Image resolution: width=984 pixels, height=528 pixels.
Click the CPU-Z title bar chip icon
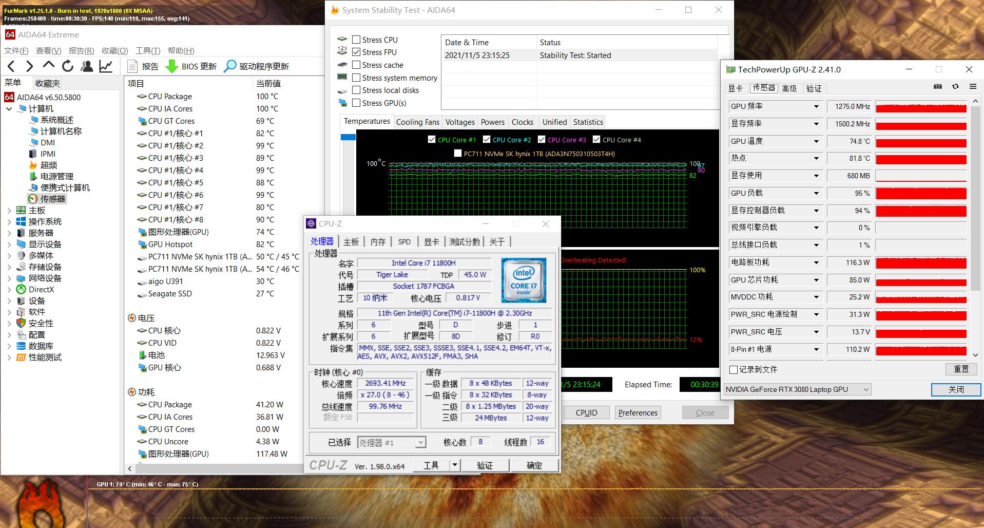[311, 223]
